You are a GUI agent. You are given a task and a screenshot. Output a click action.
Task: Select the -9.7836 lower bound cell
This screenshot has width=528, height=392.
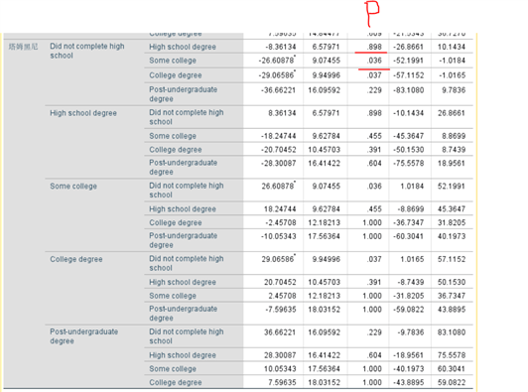[x=410, y=332]
